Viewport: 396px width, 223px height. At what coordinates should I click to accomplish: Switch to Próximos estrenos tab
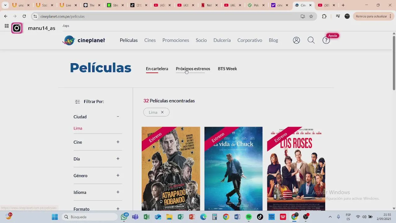(x=193, y=69)
